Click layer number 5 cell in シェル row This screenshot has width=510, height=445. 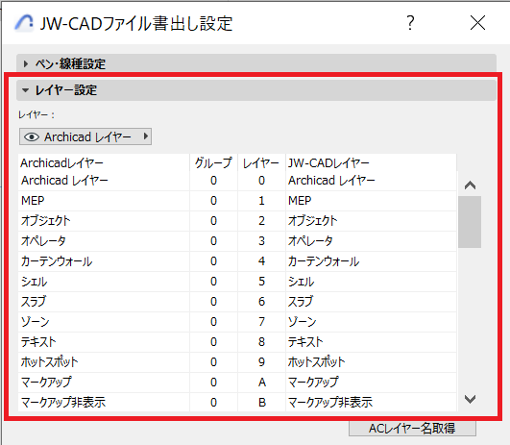[261, 282]
